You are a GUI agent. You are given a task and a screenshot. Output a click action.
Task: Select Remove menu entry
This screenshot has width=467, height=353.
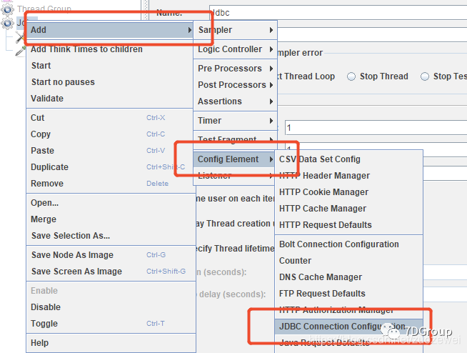[109, 184]
